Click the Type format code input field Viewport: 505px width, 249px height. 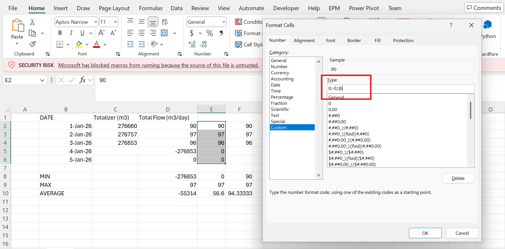point(401,89)
